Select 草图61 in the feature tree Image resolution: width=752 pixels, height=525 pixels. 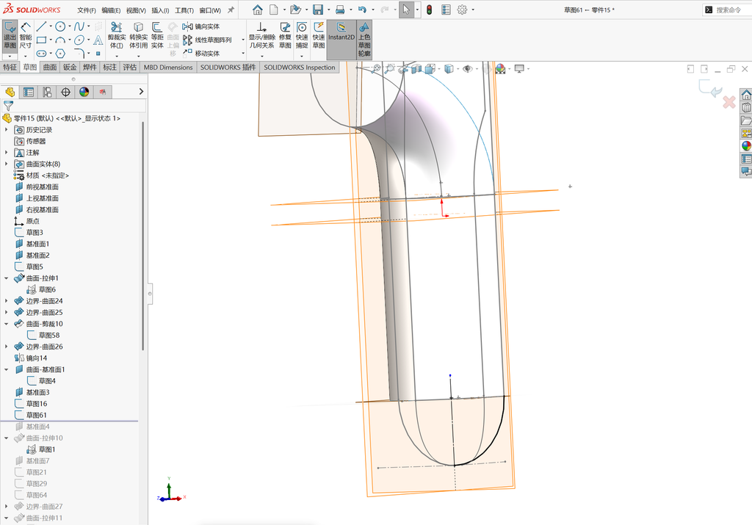click(36, 415)
